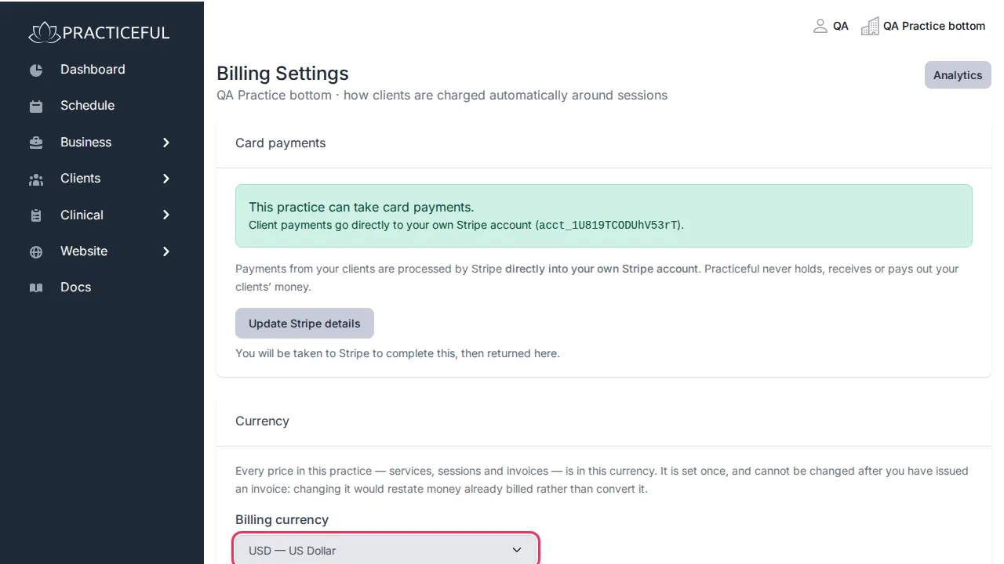Image resolution: width=1004 pixels, height=564 pixels.
Task: Open the Docs sidebar item
Action: click(76, 287)
